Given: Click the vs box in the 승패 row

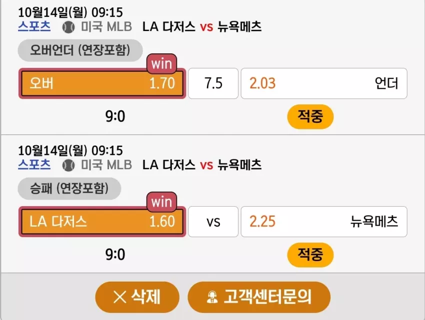Looking at the screenshot, I should click(x=213, y=222).
